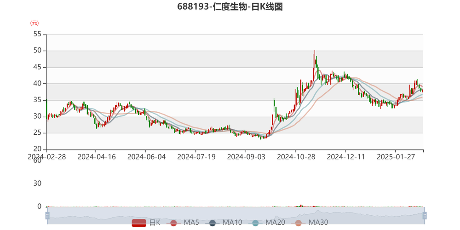Image resolution: width=460 pixels, height=230 pixels.
Task: Click the chart title 688193-仁度生物-日K线图
Action: coord(230,6)
